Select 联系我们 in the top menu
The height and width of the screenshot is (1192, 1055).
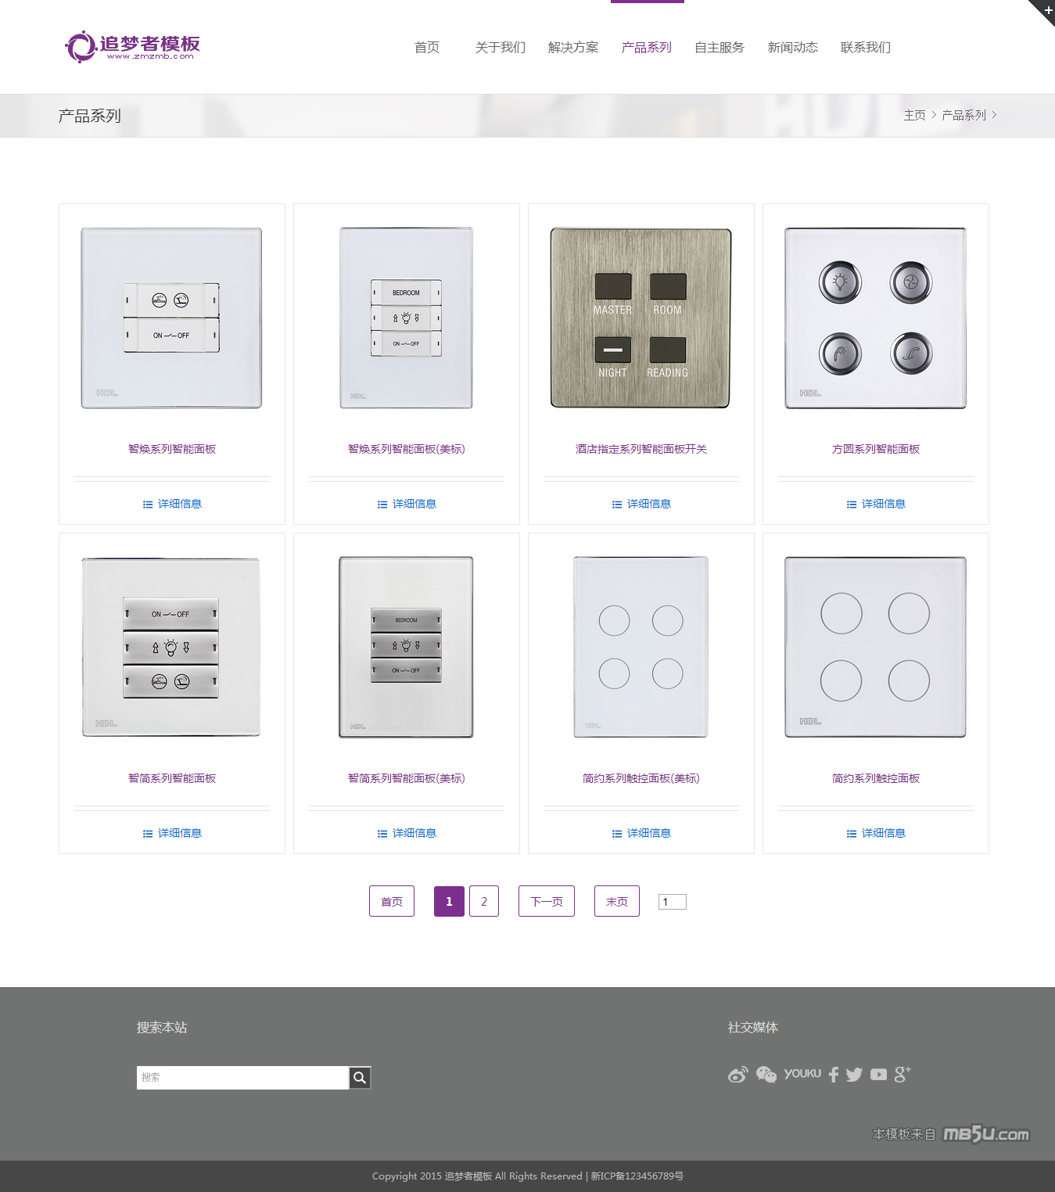tap(865, 48)
